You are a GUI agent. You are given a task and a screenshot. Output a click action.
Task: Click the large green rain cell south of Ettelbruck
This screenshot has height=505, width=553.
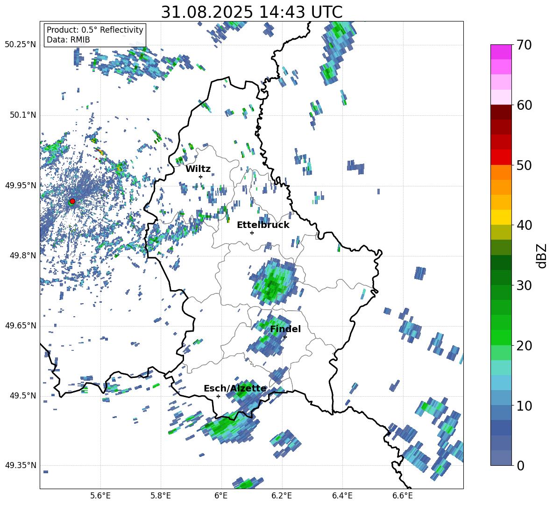click(x=273, y=282)
